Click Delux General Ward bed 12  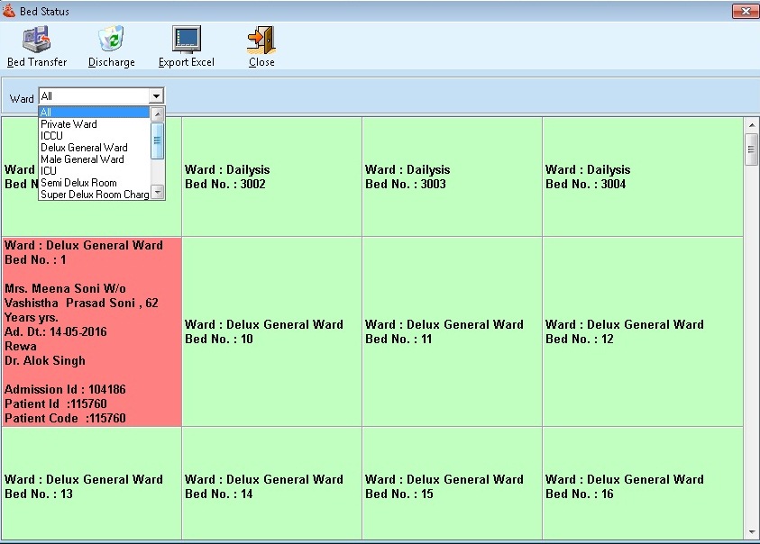632,331
